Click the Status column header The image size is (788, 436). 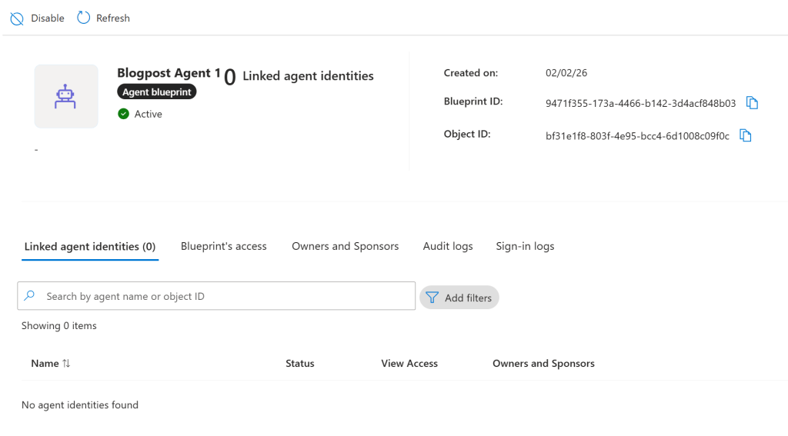click(x=299, y=364)
